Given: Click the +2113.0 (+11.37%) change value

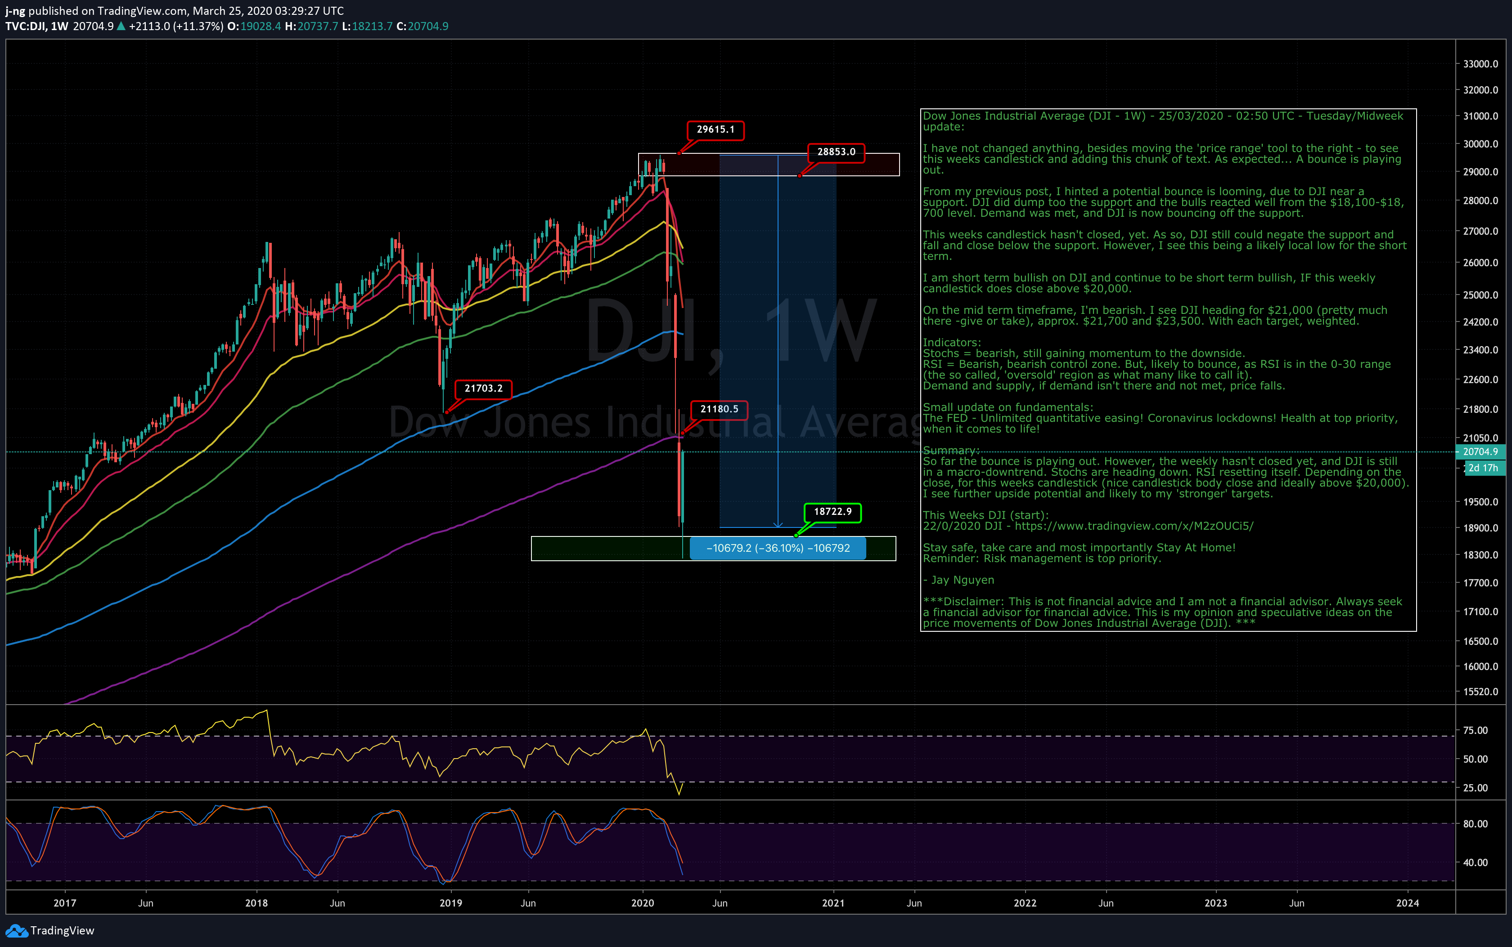Looking at the screenshot, I should (175, 26).
